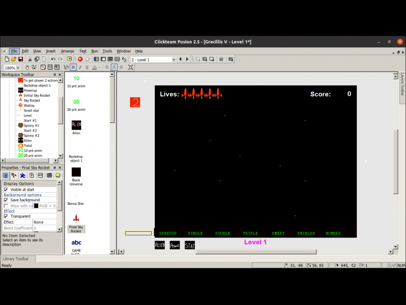
Task: Open the Effect value field showing None
Action: (45, 222)
